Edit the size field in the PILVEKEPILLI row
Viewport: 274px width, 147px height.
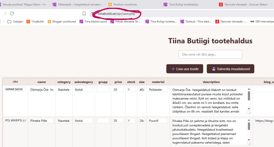142,121
